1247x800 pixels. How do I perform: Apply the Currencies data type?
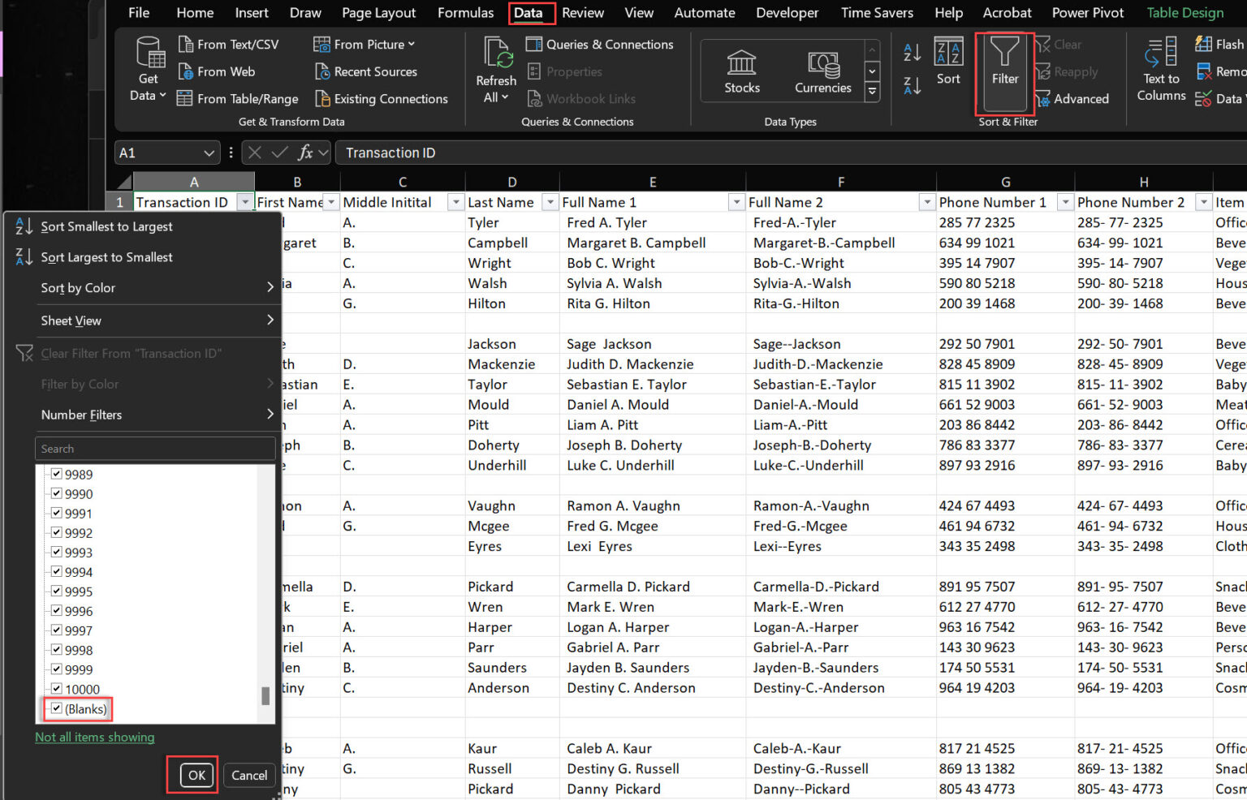(822, 71)
